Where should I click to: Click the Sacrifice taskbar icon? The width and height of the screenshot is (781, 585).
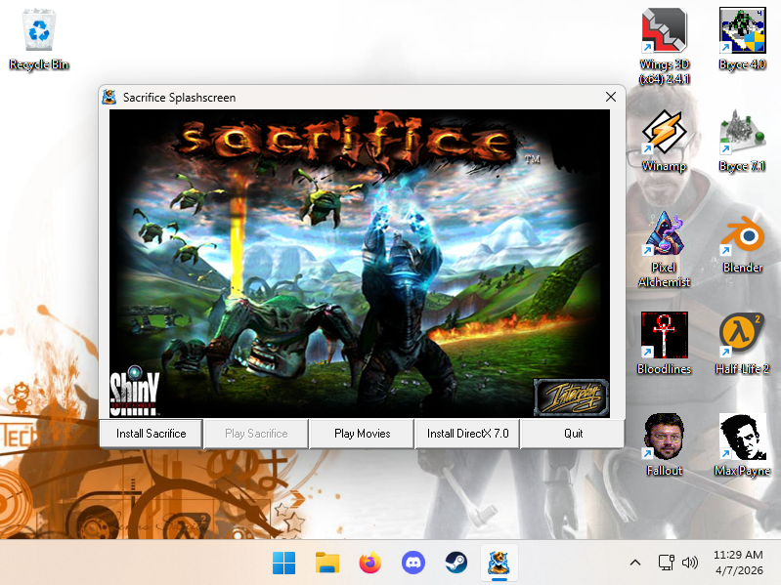pos(499,564)
